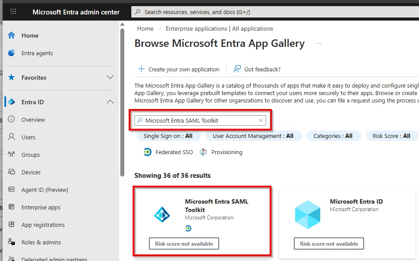Open Entra agents in the sidebar
The height and width of the screenshot is (261, 419).
(37, 53)
